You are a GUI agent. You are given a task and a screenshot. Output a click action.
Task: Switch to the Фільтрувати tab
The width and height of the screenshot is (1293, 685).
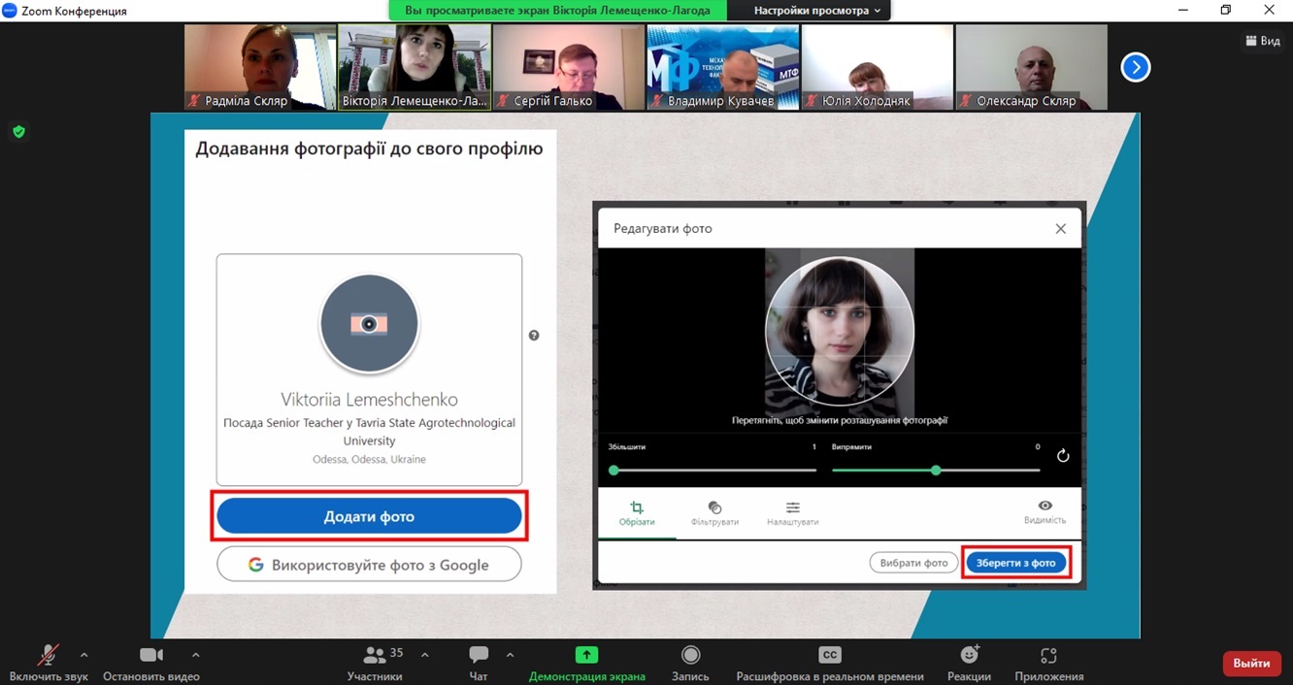pyautogui.click(x=714, y=513)
